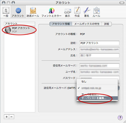Screen dimensions: 126x123
Task: Open the 迷惑メール junk mail pane
Action: coord(33,12)
